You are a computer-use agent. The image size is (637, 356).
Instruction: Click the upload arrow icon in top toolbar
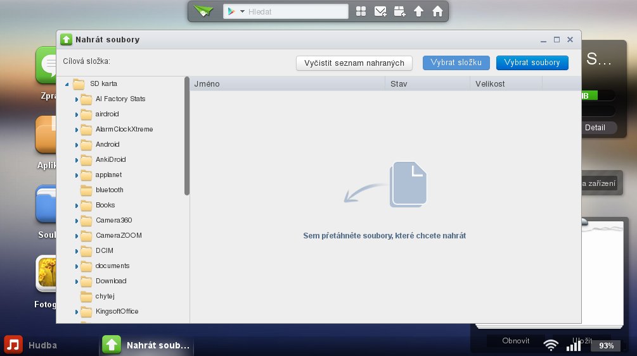418,11
